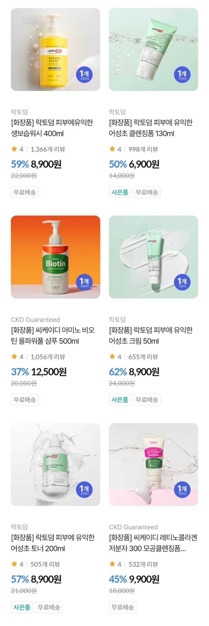Open the CKD Retino Collagen foam image
The image size is (209, 626).
(153, 464)
